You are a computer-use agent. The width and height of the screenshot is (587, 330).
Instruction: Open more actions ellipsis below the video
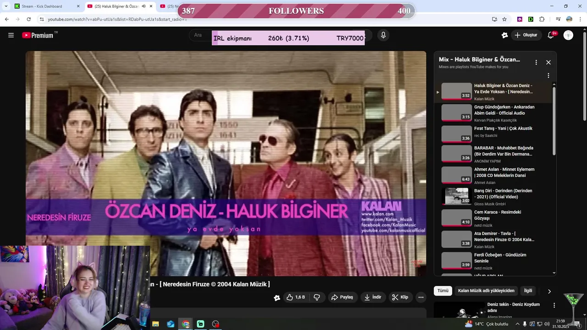coord(421,297)
